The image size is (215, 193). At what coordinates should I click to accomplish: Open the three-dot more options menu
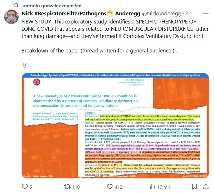click(206, 13)
